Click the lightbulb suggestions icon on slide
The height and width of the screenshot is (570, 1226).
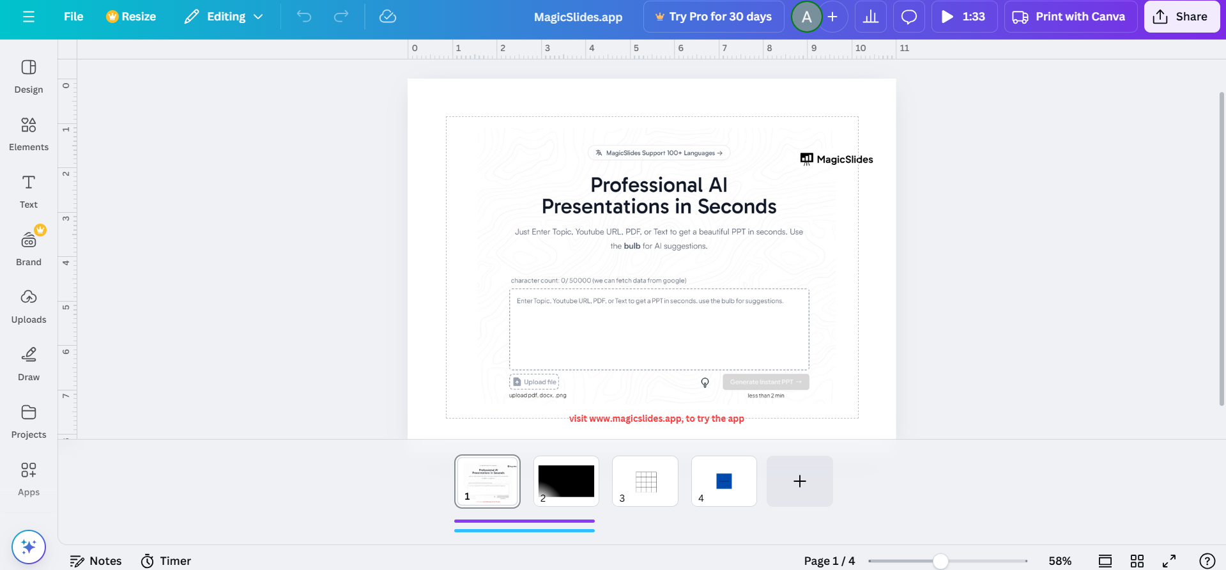tap(705, 382)
